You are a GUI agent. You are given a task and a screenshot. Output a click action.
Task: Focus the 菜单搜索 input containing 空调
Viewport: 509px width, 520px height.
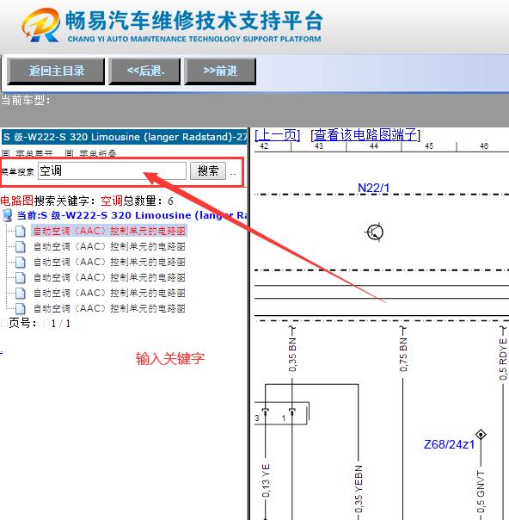[112, 171]
